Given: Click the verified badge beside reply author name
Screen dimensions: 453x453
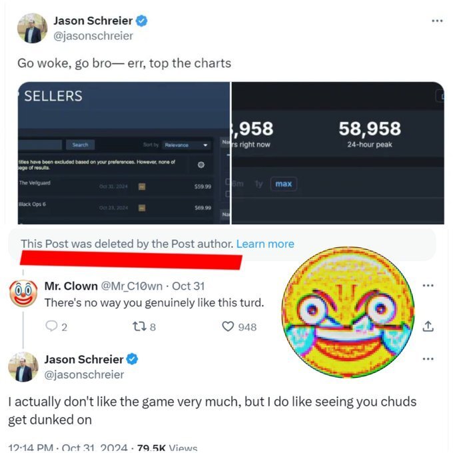Looking at the screenshot, I should click(132, 359).
